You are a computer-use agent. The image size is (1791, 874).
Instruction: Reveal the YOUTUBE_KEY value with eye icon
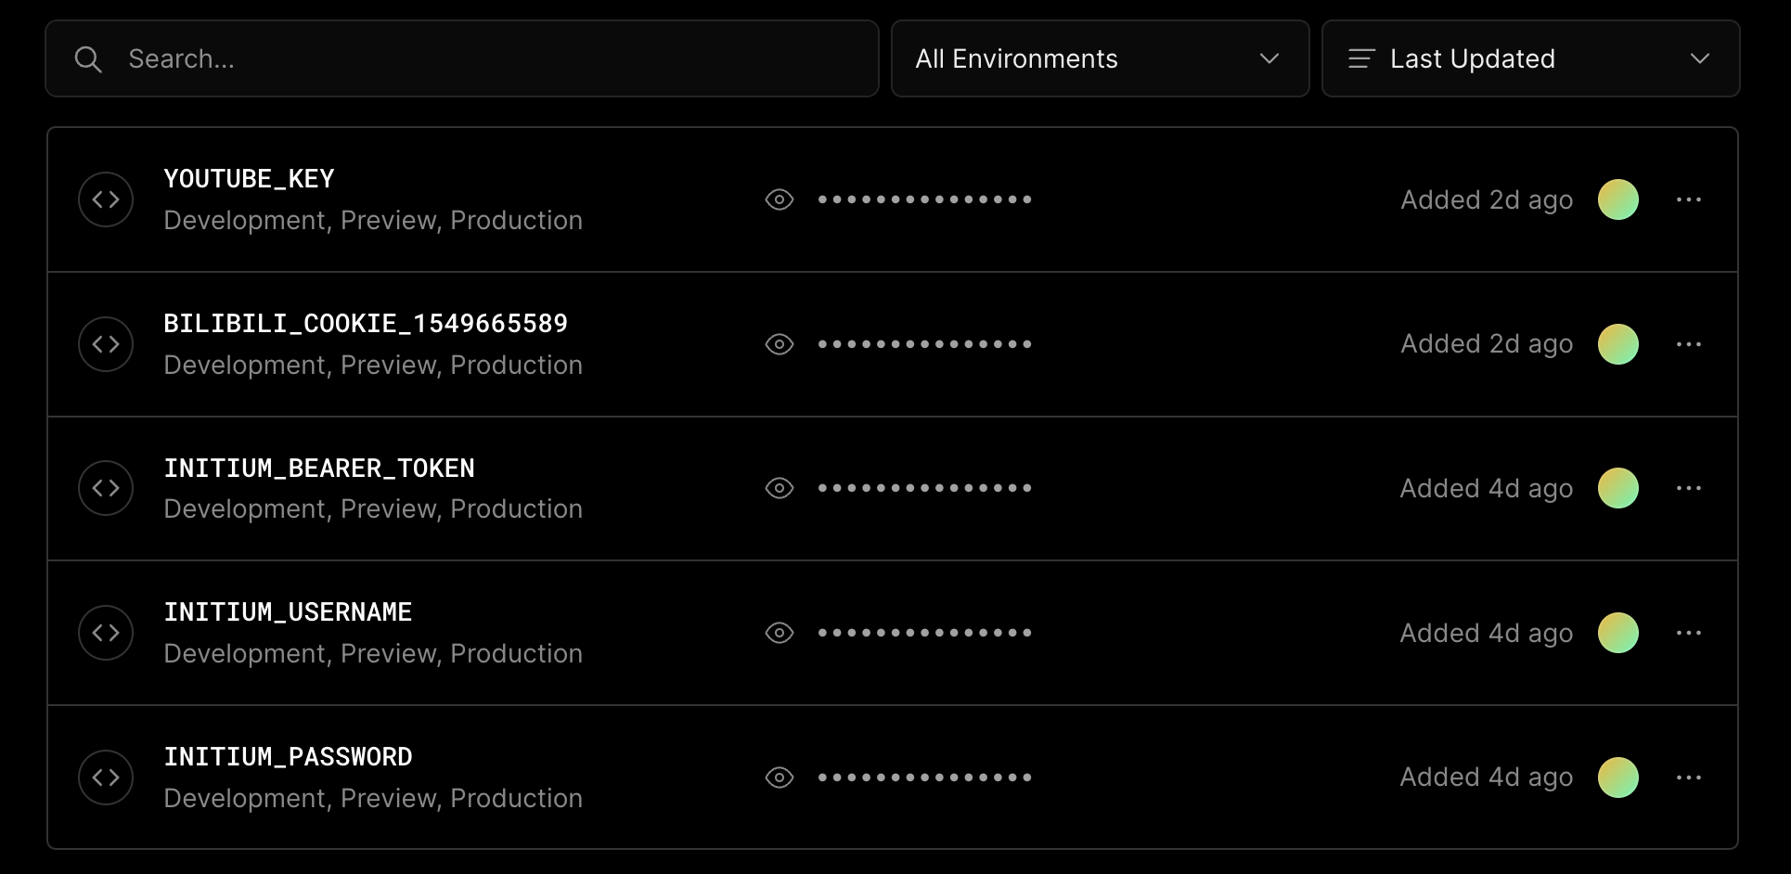pos(780,199)
